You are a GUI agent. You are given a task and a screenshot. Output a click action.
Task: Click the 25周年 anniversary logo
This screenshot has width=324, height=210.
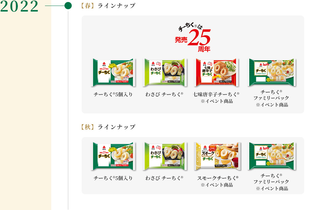coord(193,38)
